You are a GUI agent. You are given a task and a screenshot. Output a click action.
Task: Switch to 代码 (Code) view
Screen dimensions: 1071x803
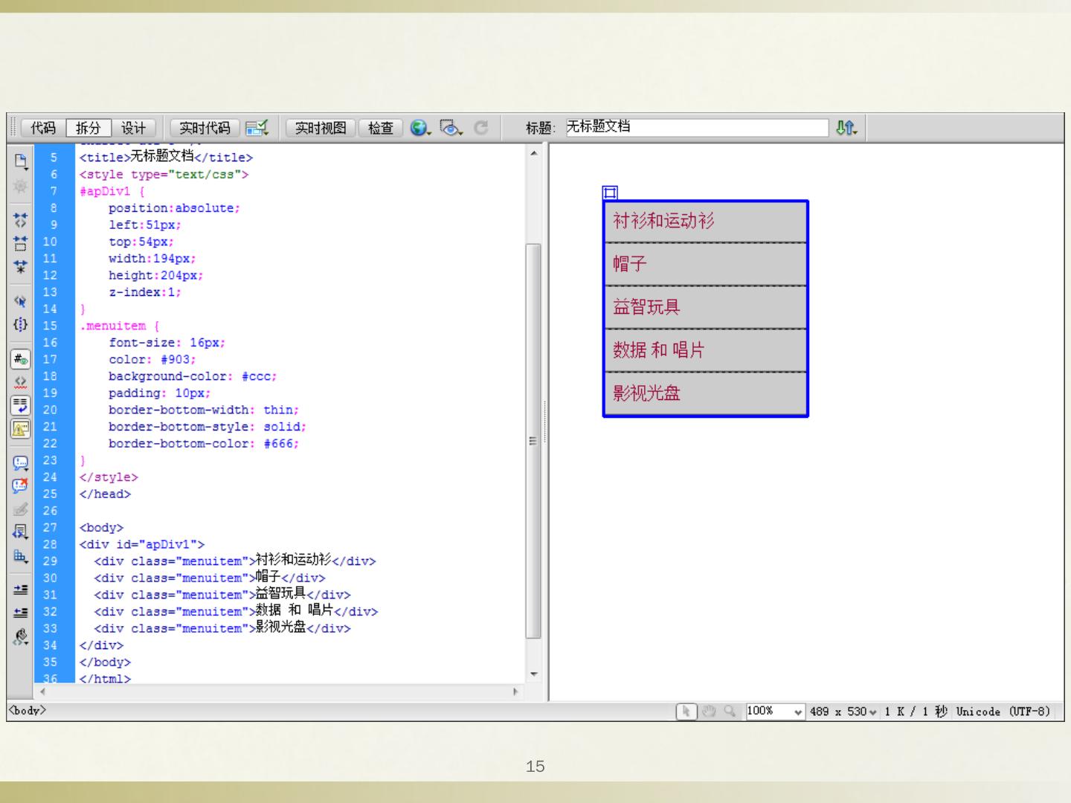click(43, 128)
